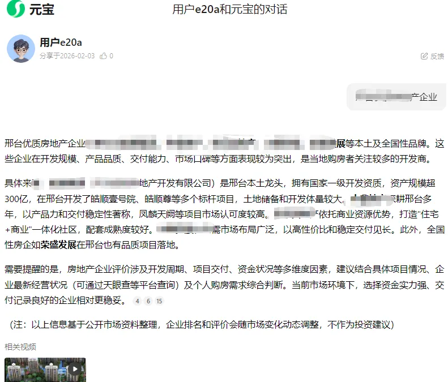The height and width of the screenshot is (382, 448).
Task: Play the related video thumbnail
Action: tap(75, 369)
